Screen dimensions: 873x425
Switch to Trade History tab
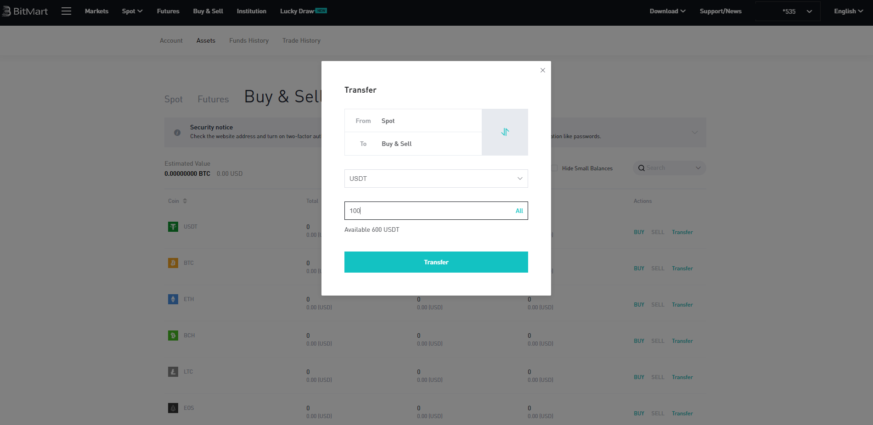(x=301, y=40)
